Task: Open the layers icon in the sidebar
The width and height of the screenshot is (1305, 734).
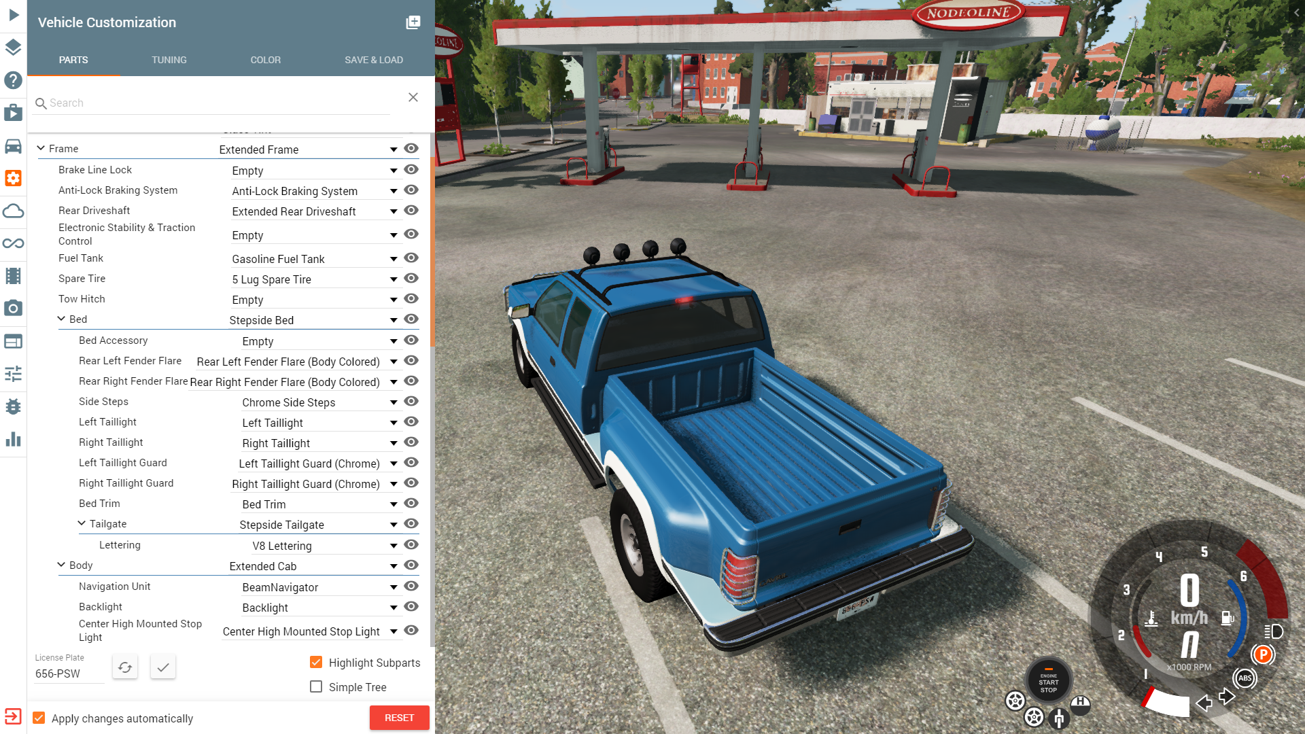Action: (14, 47)
